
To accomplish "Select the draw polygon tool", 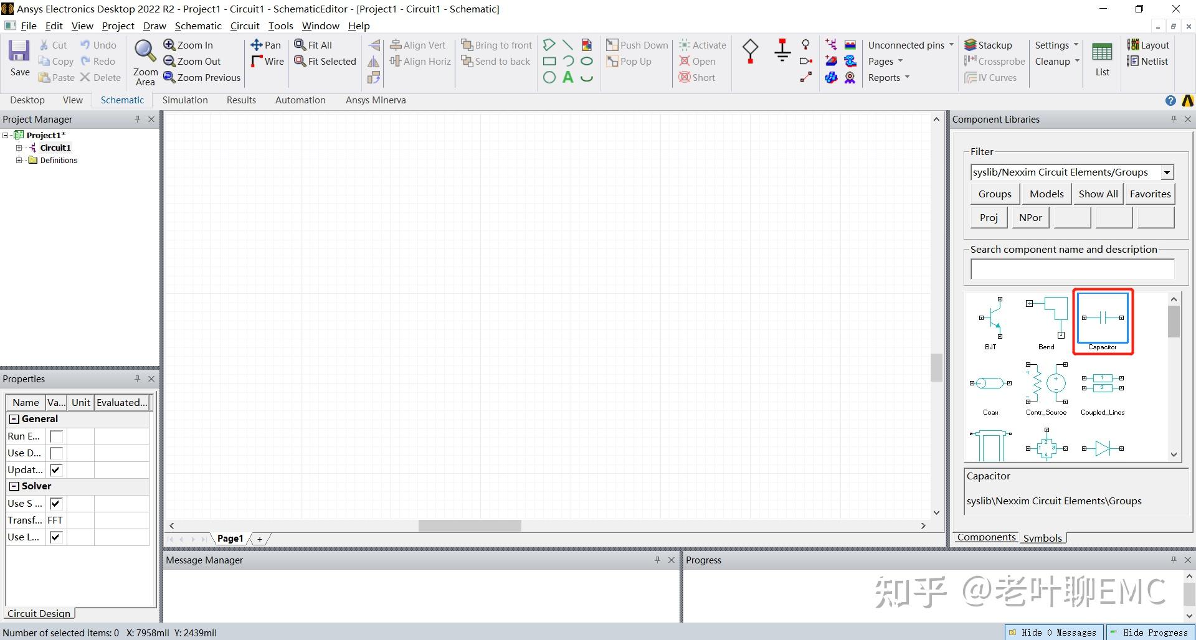I will (549, 45).
